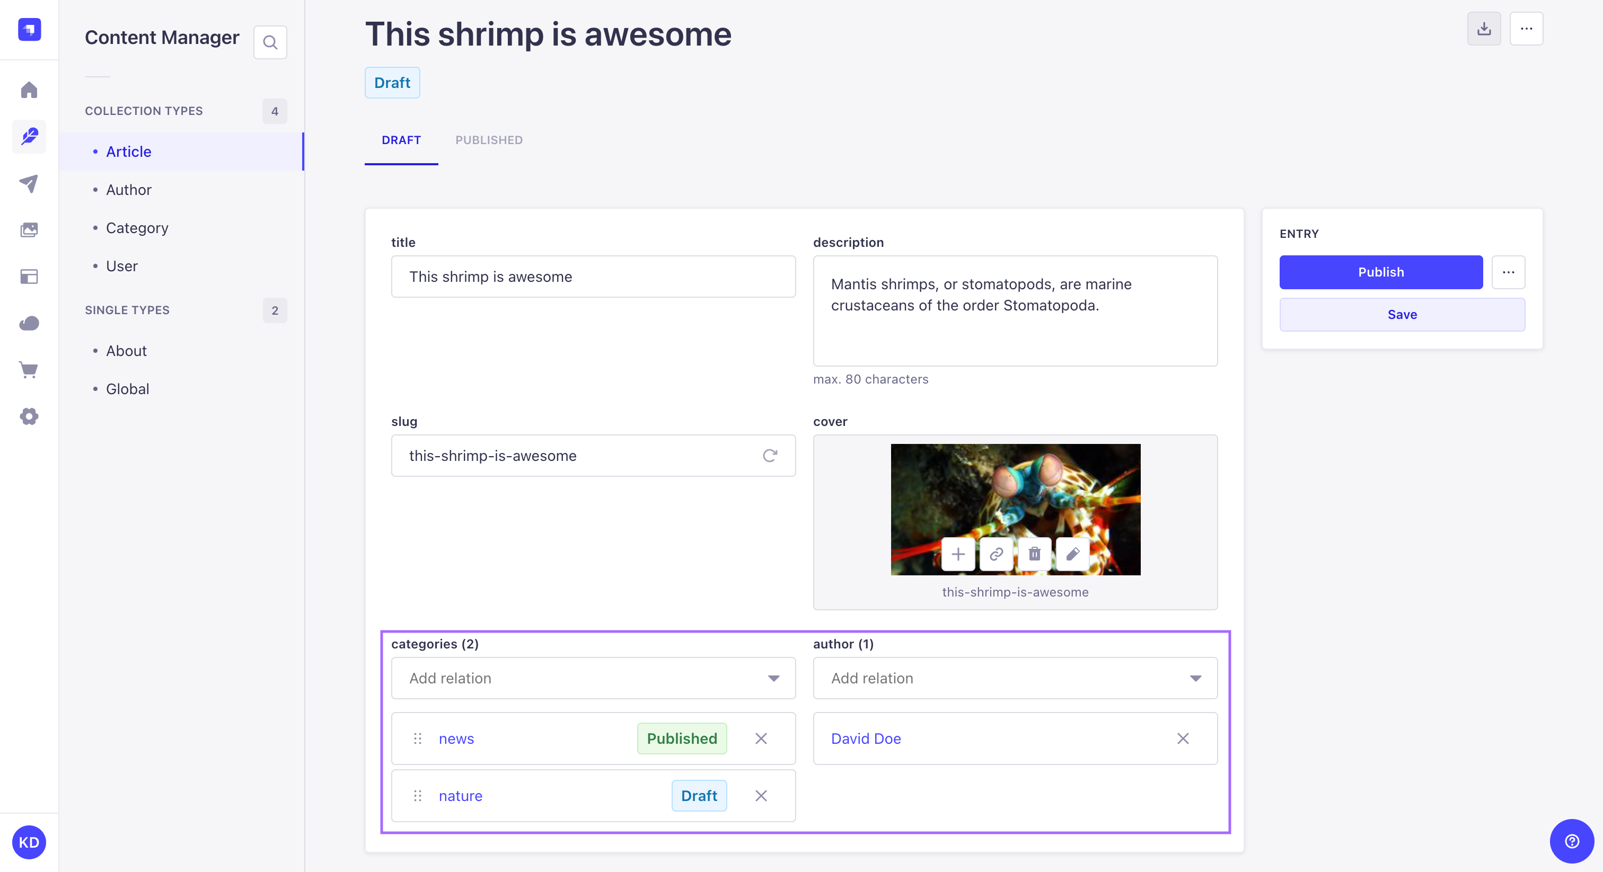Click the cover image edit pencil icon

click(x=1072, y=554)
